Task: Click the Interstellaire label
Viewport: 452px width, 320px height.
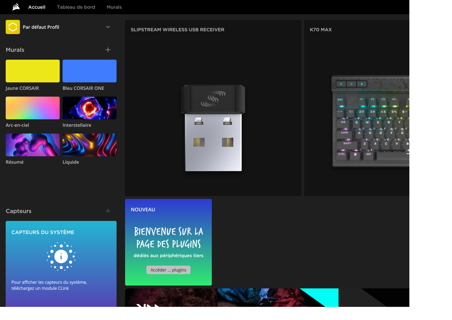Action: tap(77, 125)
